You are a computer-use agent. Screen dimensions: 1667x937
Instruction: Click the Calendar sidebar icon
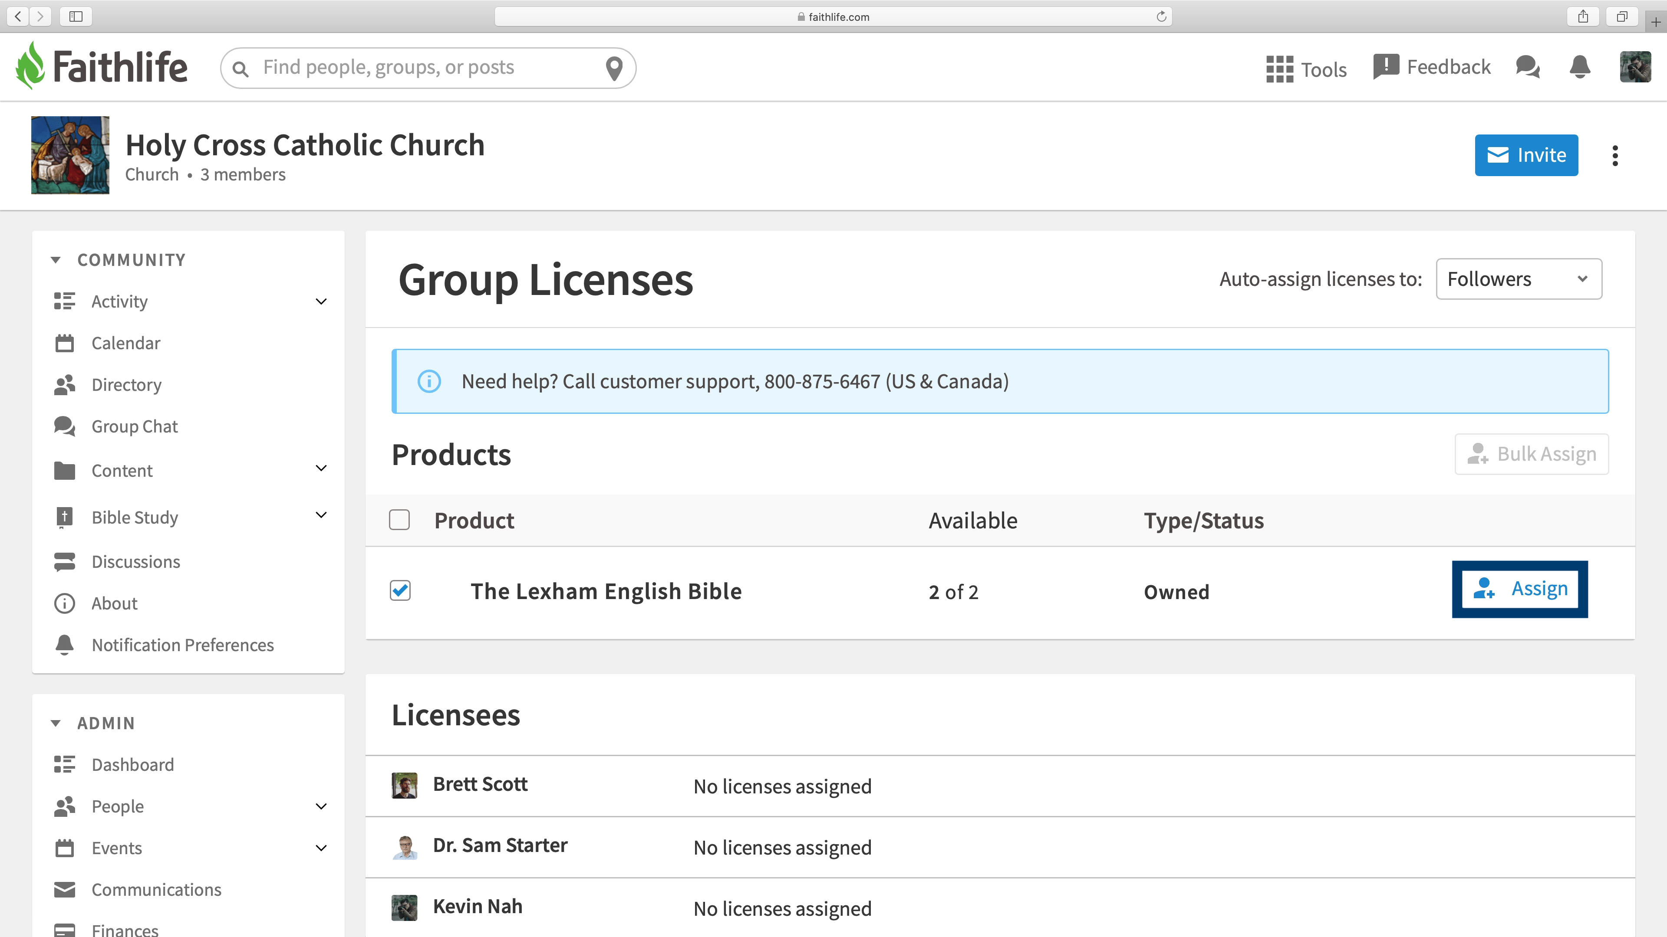pos(64,343)
